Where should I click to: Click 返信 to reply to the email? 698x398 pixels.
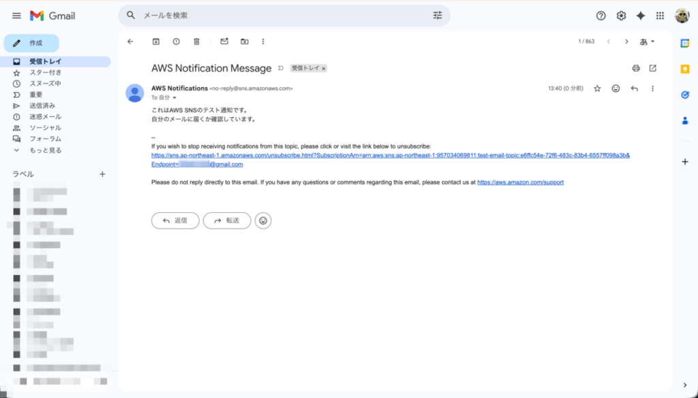point(174,220)
